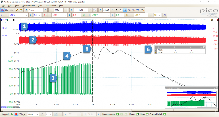This screenshot has width=219, height=117.
Task: Click the Zoom Overview waveform thumbnail
Action: pos(192,99)
